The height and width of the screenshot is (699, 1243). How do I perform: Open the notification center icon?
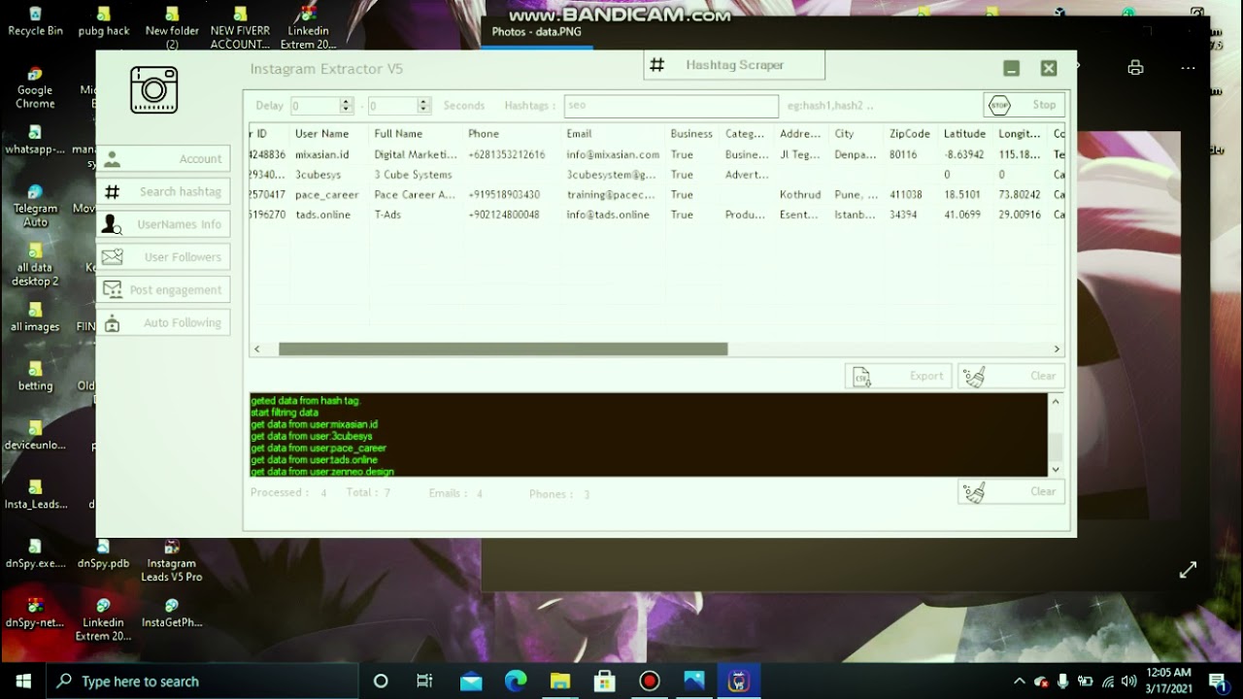[x=1217, y=682]
